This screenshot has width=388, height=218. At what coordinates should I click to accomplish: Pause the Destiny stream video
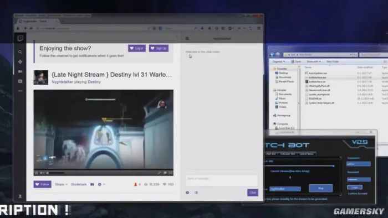(37, 173)
